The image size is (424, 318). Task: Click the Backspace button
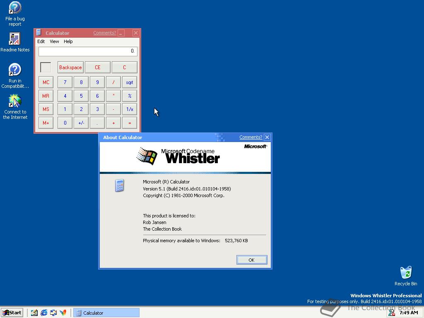click(70, 67)
